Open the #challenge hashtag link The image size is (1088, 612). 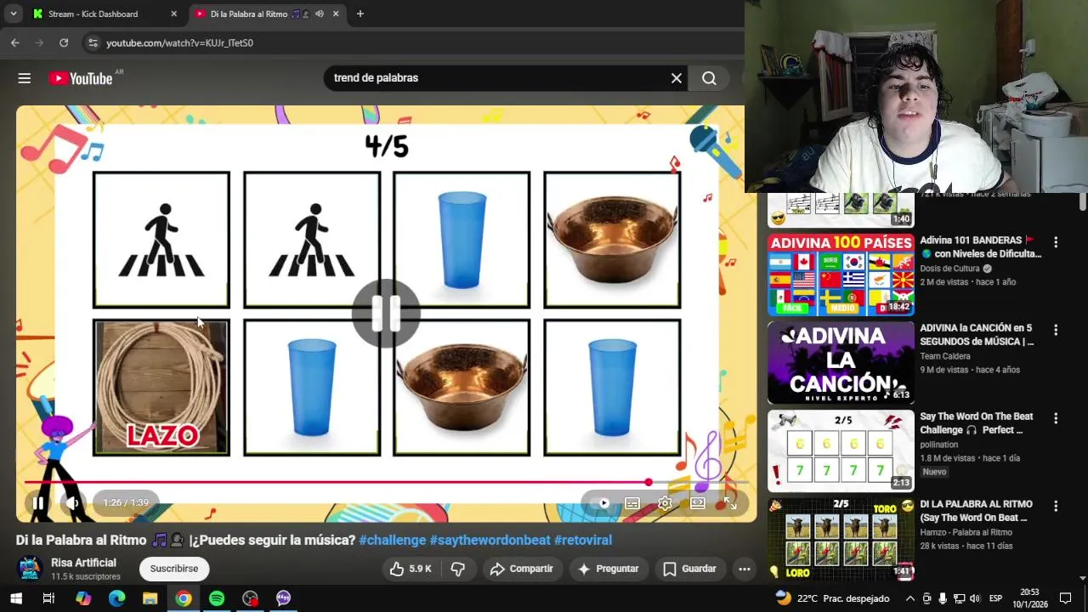coord(393,540)
